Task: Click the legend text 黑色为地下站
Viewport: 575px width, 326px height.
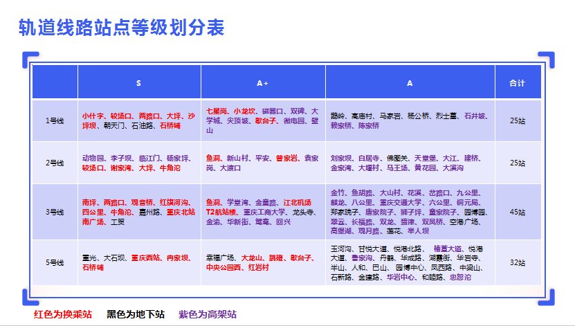Action: [136, 314]
